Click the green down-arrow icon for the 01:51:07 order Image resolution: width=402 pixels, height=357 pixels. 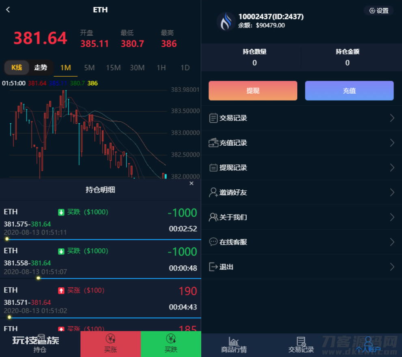pyautogui.click(x=61, y=251)
